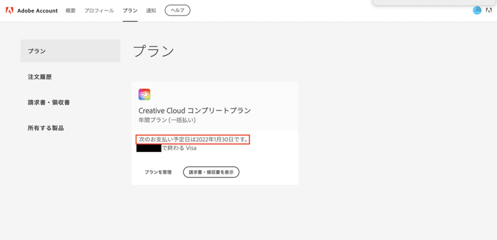Click the ヘルプ button
Screen dimensions: 497x240
(x=178, y=11)
